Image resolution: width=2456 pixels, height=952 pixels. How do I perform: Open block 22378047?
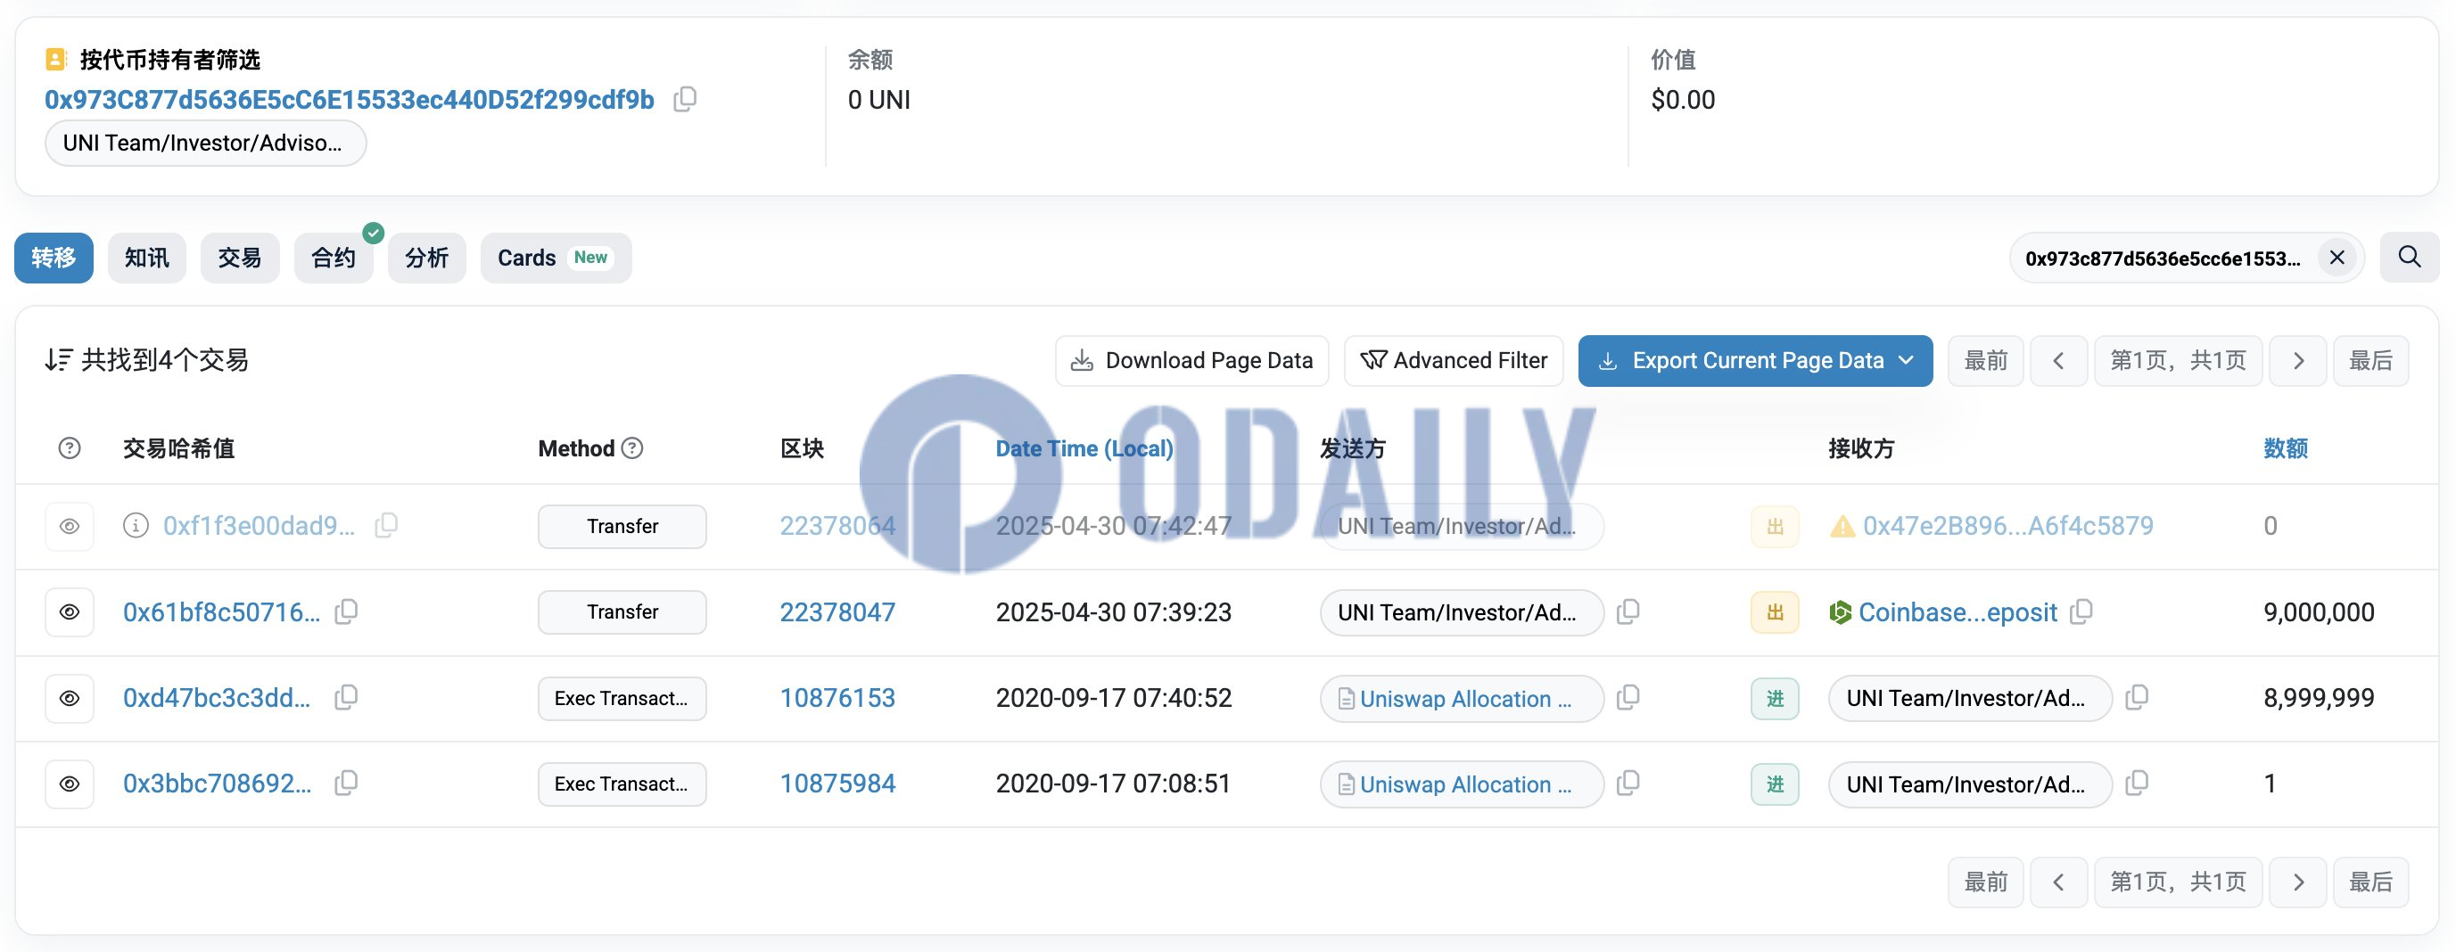[837, 611]
